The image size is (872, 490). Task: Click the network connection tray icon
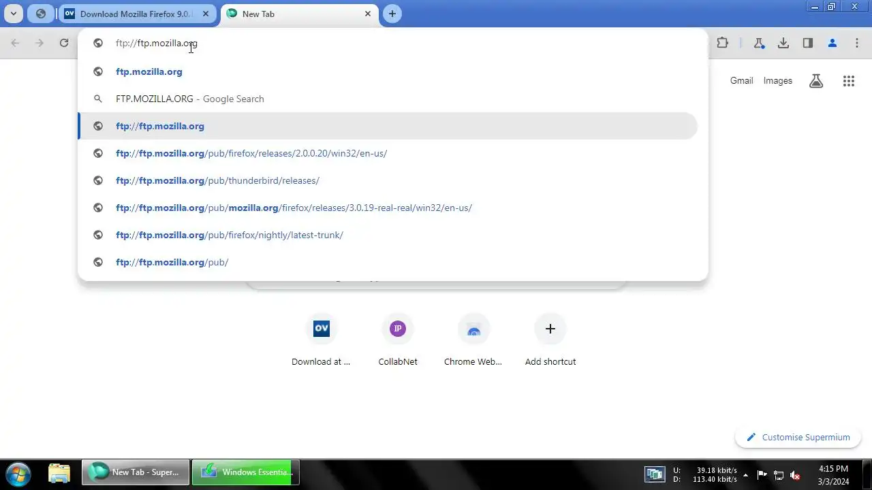point(779,475)
